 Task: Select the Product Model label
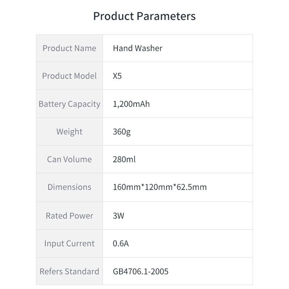click(x=69, y=76)
